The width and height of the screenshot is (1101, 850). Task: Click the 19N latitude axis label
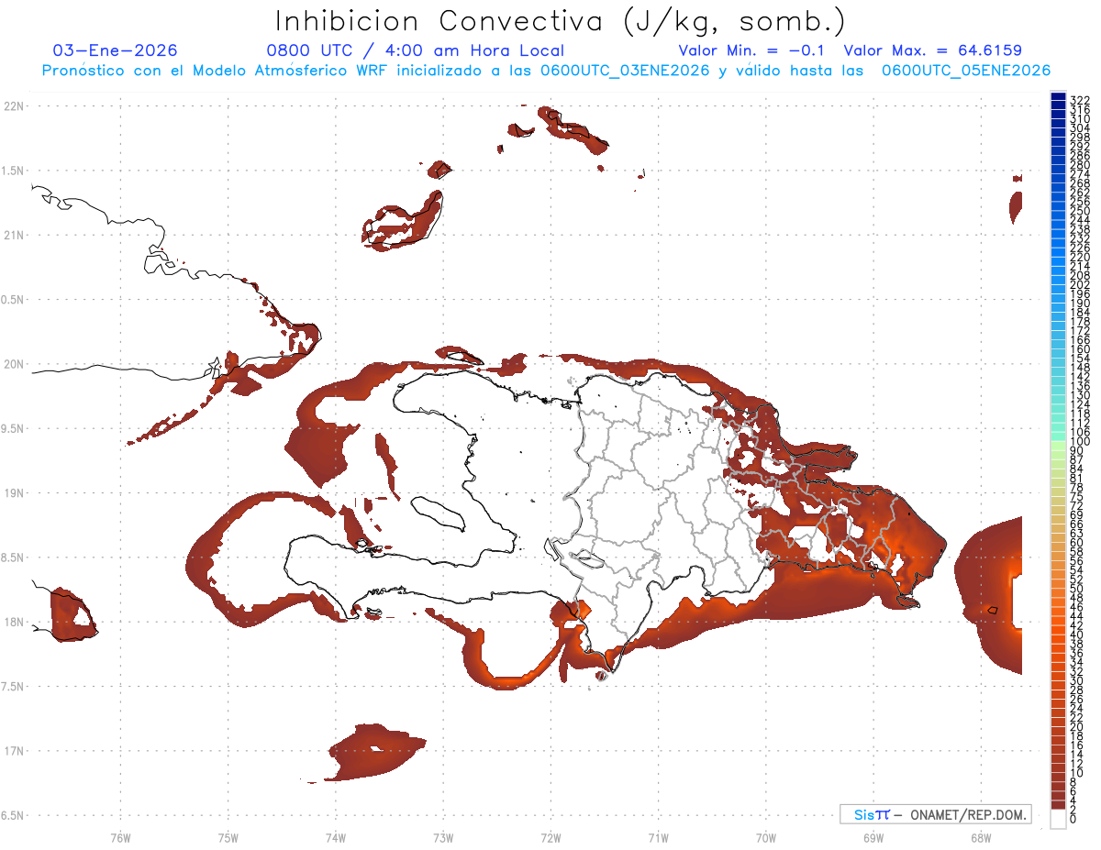pyautogui.click(x=14, y=493)
